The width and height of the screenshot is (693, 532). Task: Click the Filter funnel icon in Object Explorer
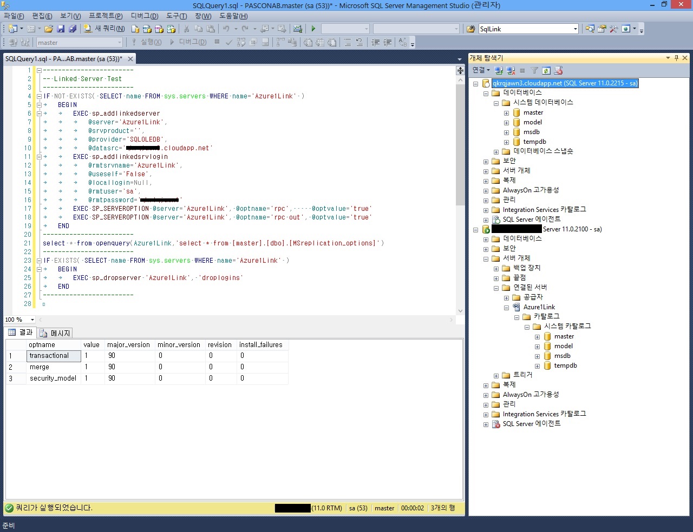click(x=534, y=71)
